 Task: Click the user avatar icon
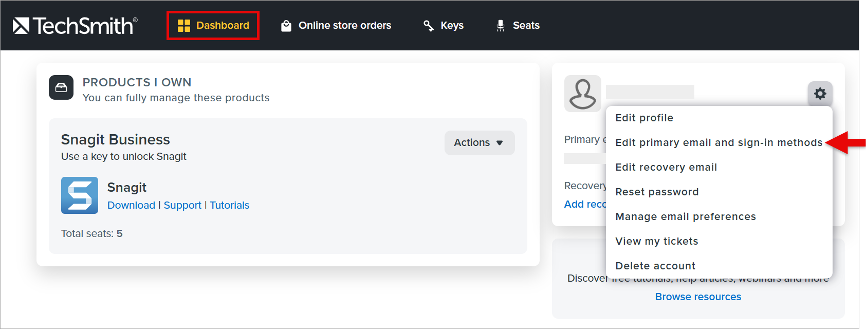(x=583, y=94)
